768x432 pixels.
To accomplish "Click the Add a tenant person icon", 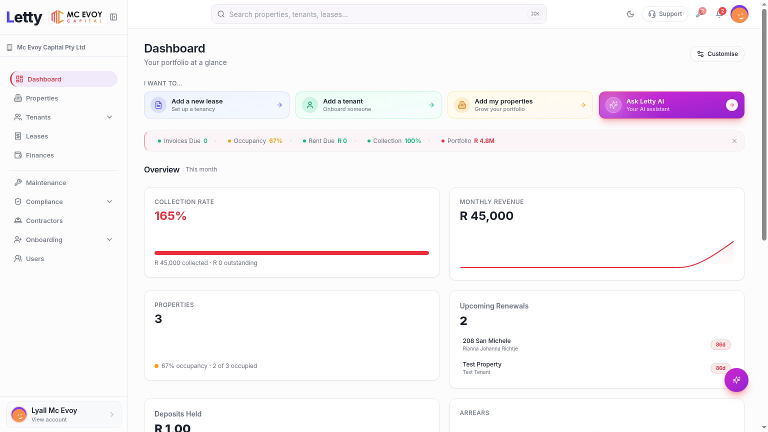I will point(310,105).
